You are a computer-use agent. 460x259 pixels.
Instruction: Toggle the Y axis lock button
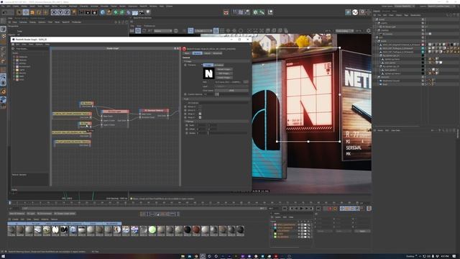[x=60, y=12]
